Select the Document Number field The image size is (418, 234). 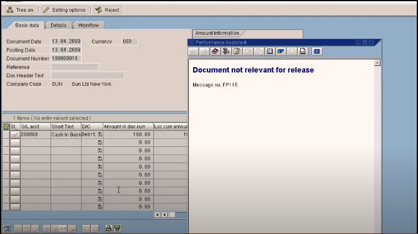(66, 58)
